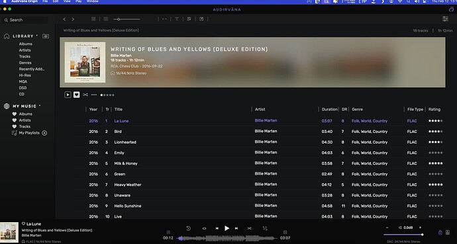Expand the Library dropdown arrow

[x=37, y=36]
